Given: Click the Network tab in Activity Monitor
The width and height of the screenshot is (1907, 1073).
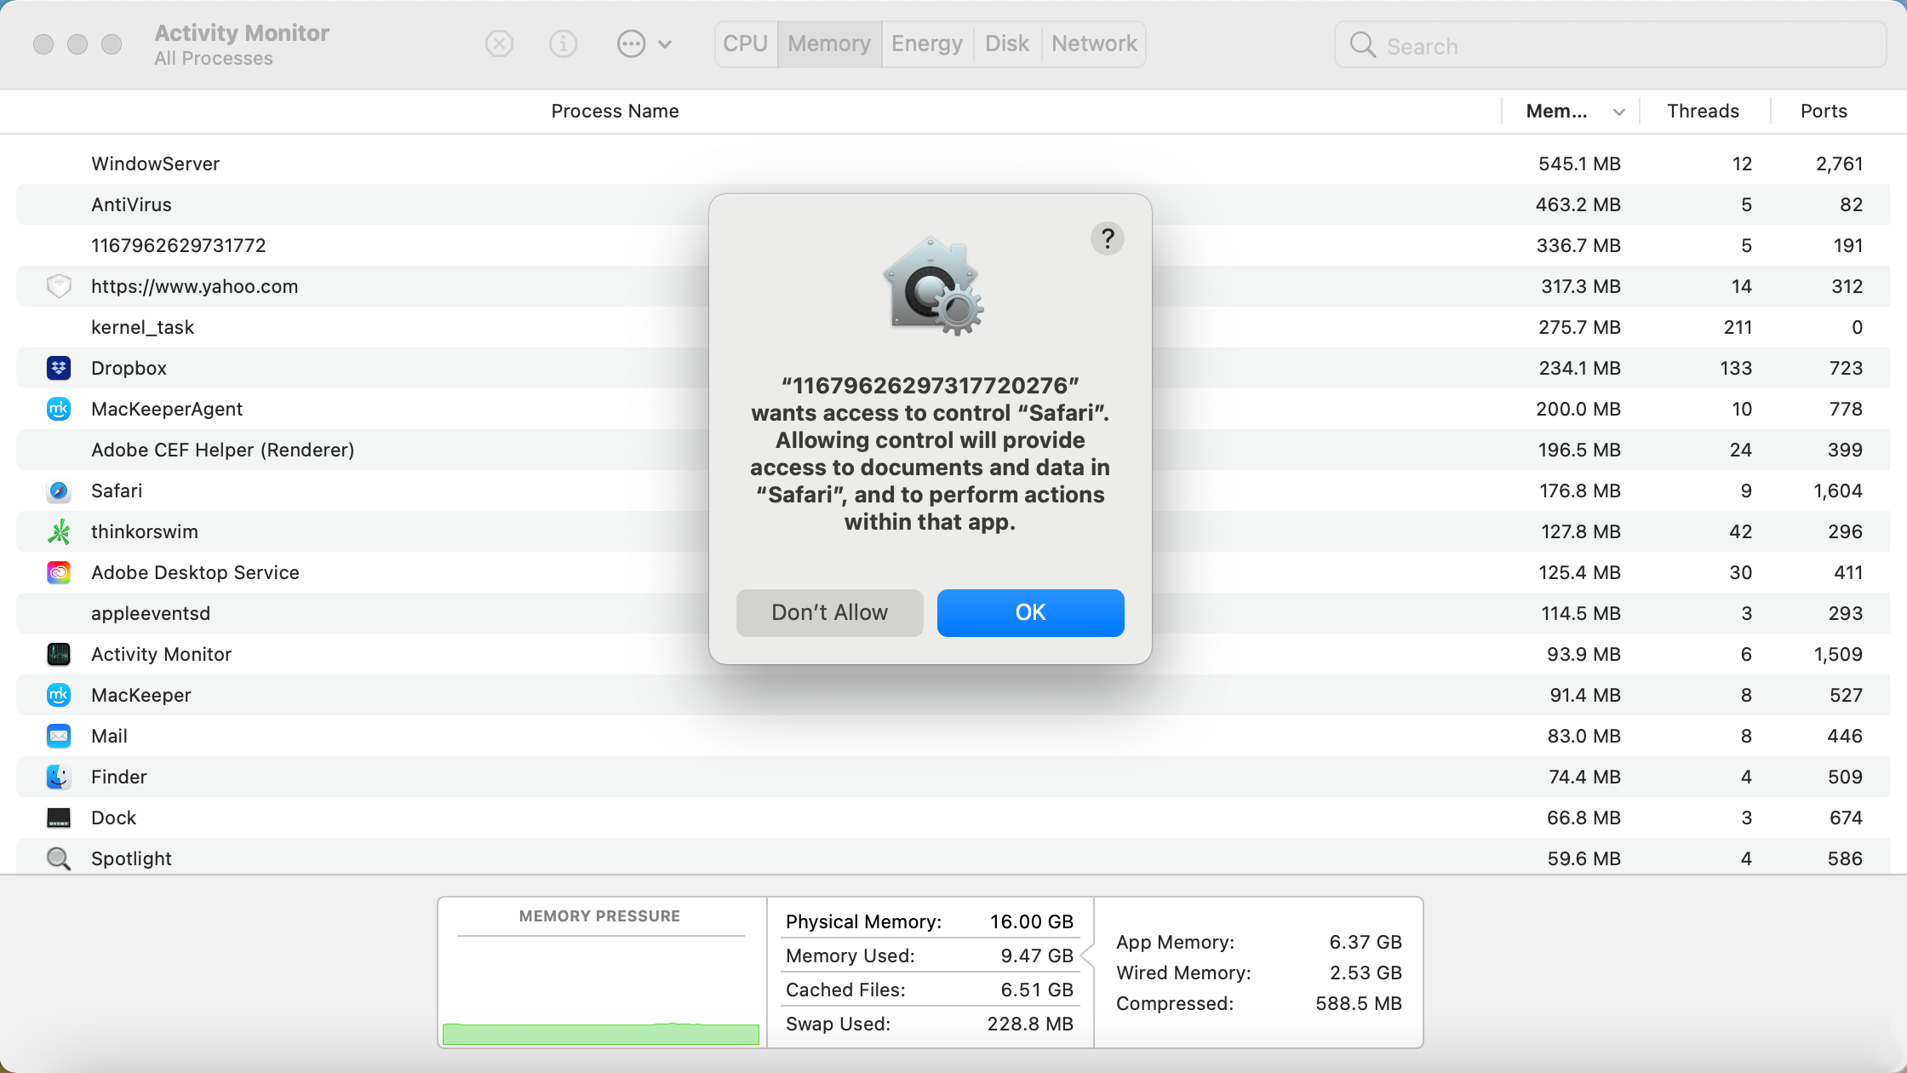Looking at the screenshot, I should [x=1094, y=43].
